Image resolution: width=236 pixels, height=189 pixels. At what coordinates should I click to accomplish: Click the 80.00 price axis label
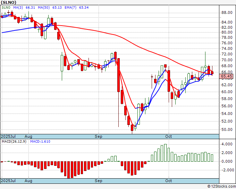click(x=227, y=32)
